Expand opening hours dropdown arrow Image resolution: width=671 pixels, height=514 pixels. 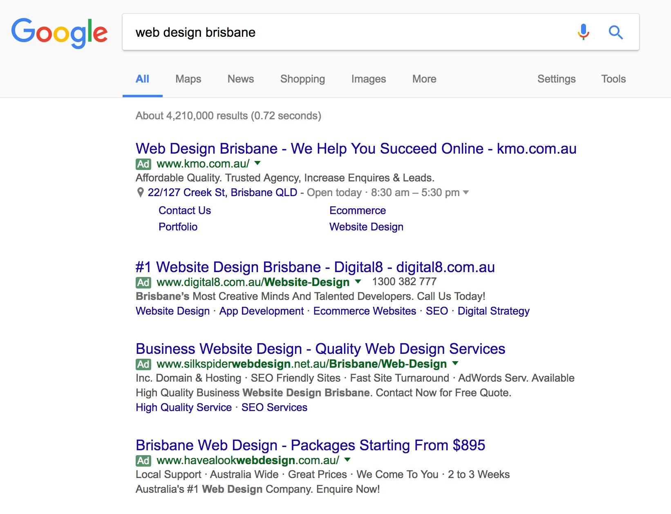click(465, 192)
